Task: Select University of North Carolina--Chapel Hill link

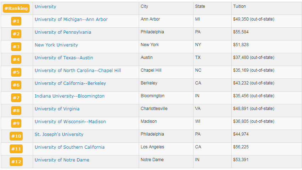Action: point(78,71)
